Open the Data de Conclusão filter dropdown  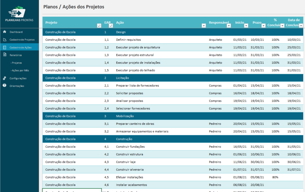click(301, 26)
